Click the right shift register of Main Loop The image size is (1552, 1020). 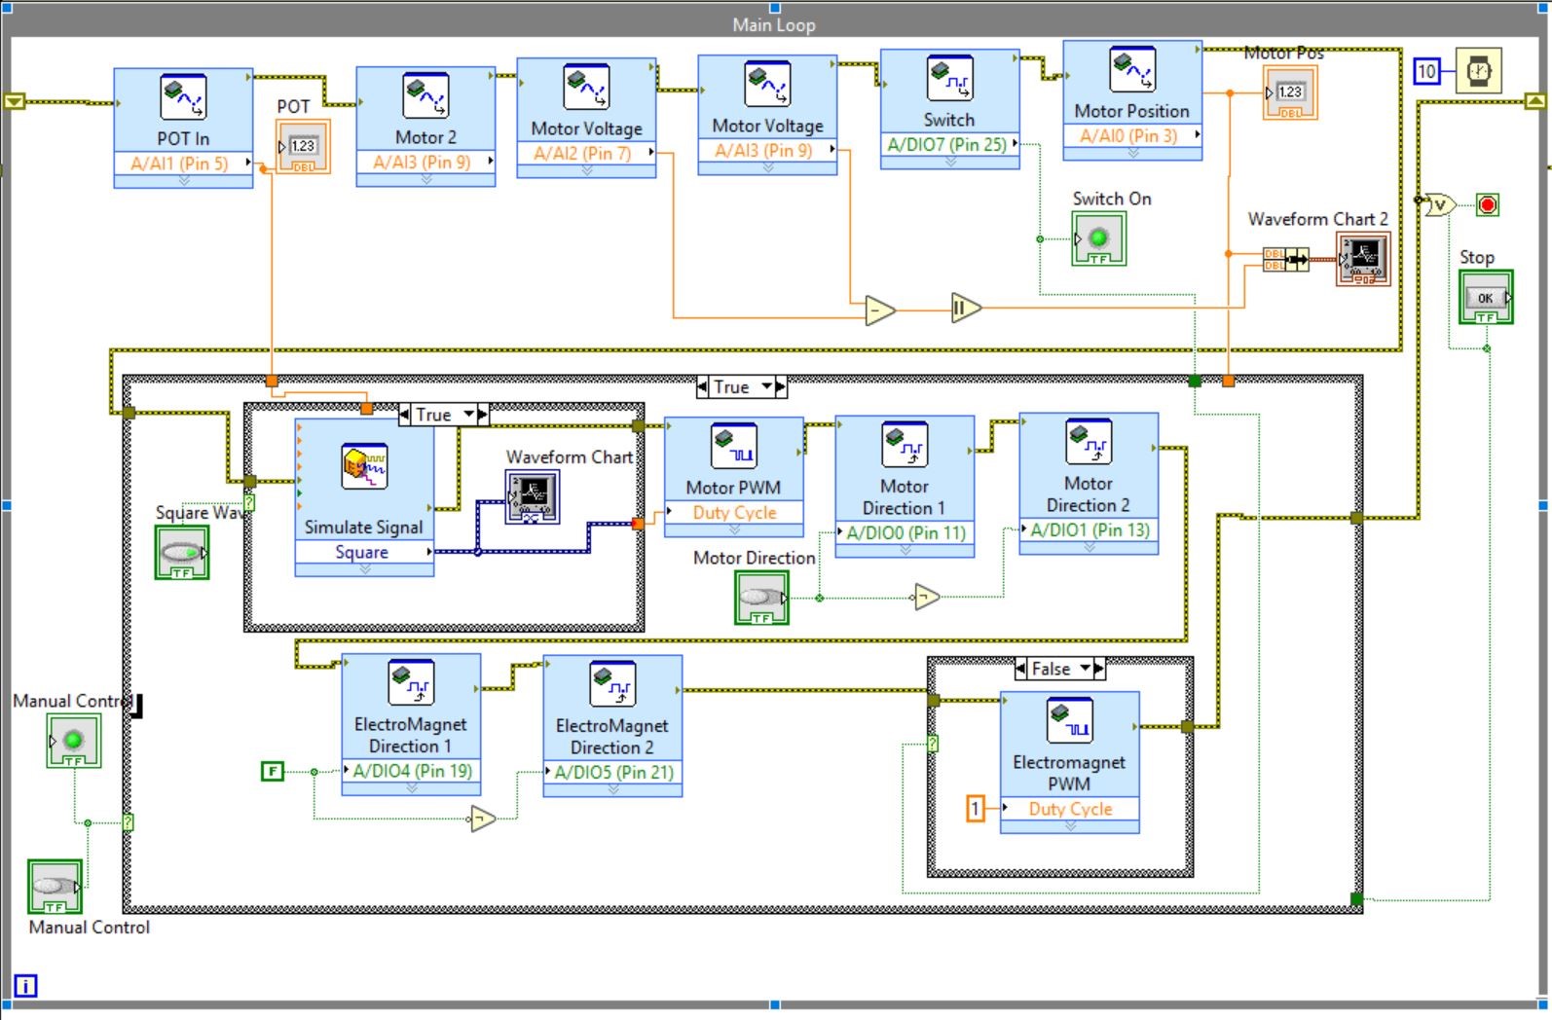tap(1535, 100)
